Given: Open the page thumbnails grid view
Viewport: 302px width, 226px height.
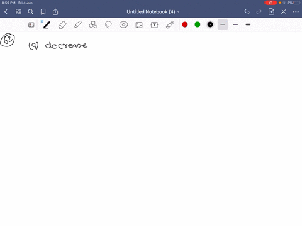Looking at the screenshot, I should tap(18, 12).
